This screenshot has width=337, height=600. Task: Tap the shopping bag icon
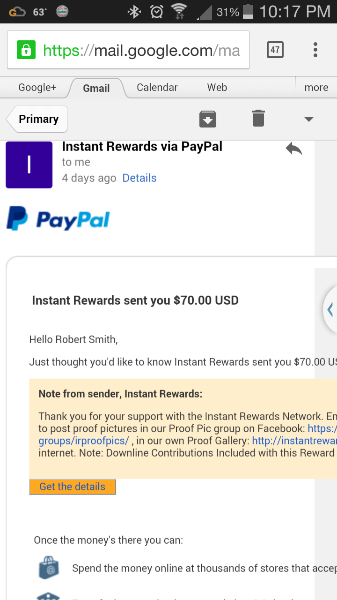click(49, 567)
